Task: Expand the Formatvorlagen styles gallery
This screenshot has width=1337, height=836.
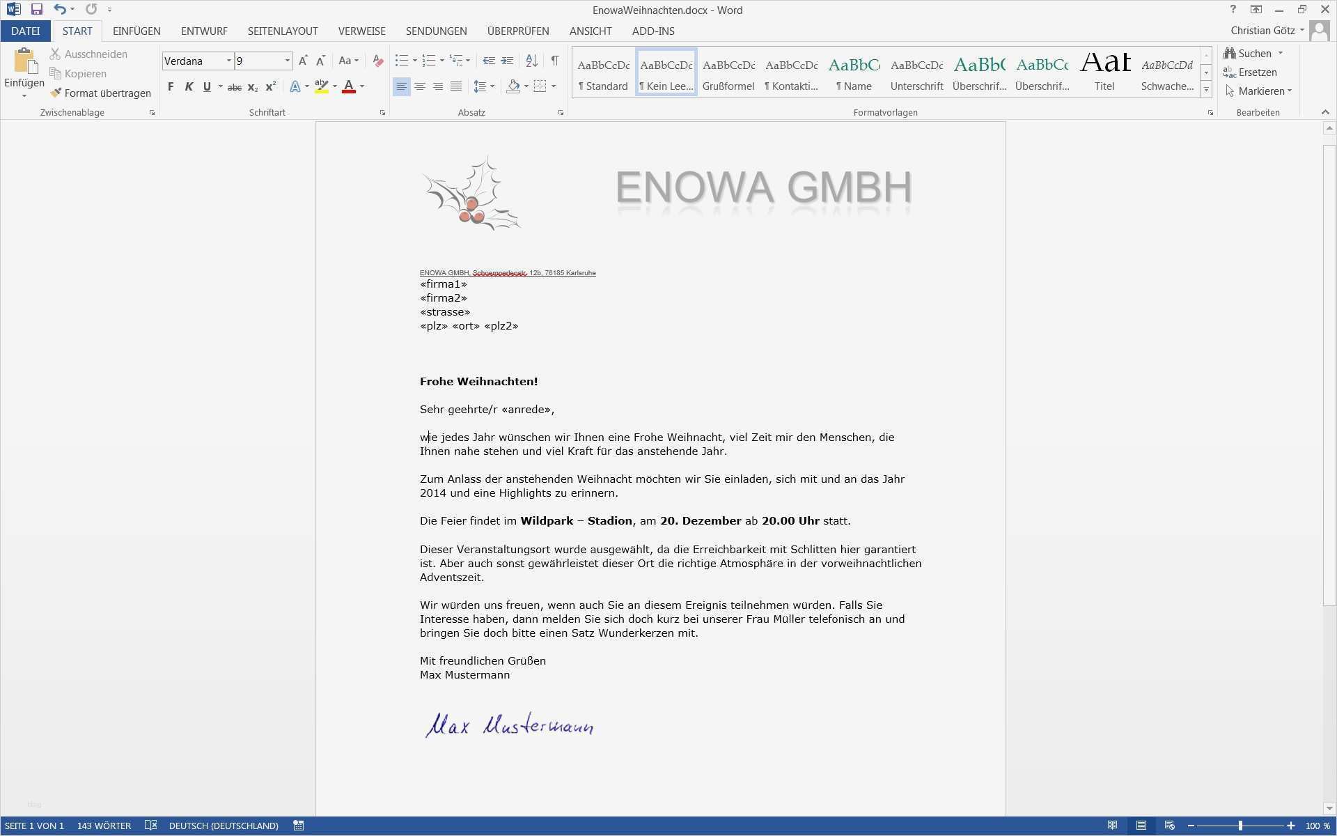Action: point(1206,90)
